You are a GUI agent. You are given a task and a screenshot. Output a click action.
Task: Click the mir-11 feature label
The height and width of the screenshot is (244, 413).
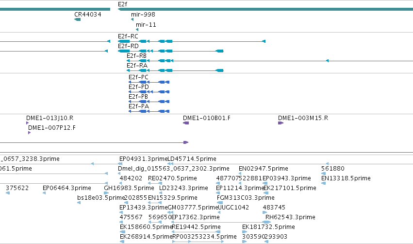[x=146, y=25]
